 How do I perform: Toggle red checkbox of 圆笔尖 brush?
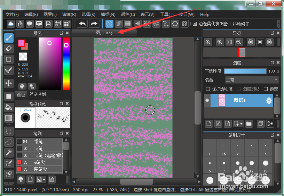(19, 169)
